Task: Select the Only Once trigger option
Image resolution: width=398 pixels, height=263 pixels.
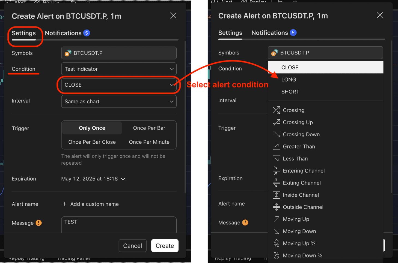Action: coord(92,128)
